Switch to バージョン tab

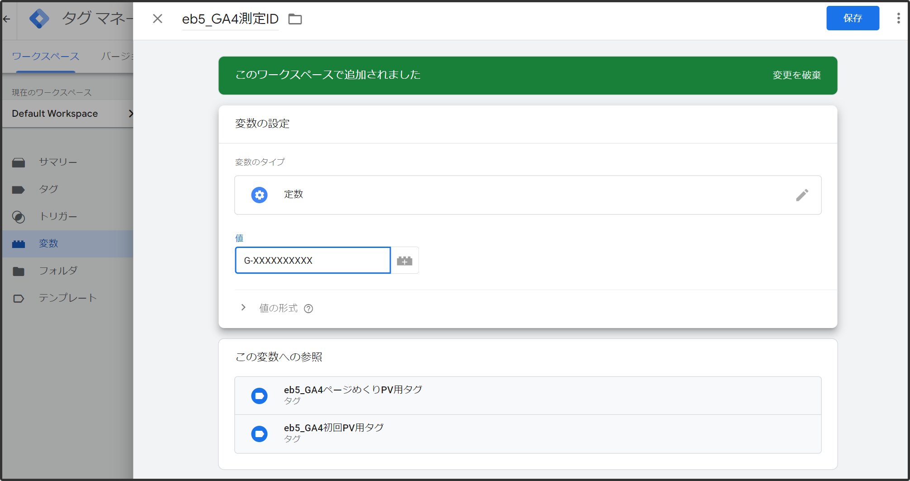pyautogui.click(x=117, y=57)
